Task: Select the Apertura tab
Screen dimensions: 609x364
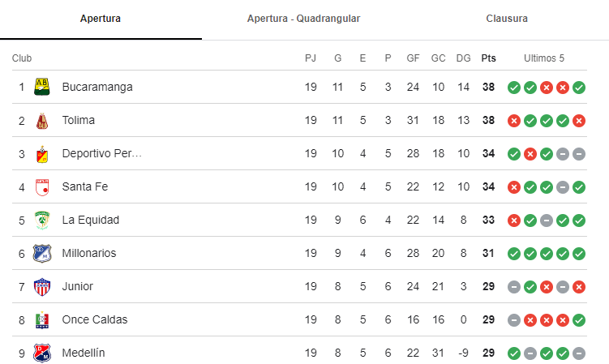Action: (x=101, y=19)
